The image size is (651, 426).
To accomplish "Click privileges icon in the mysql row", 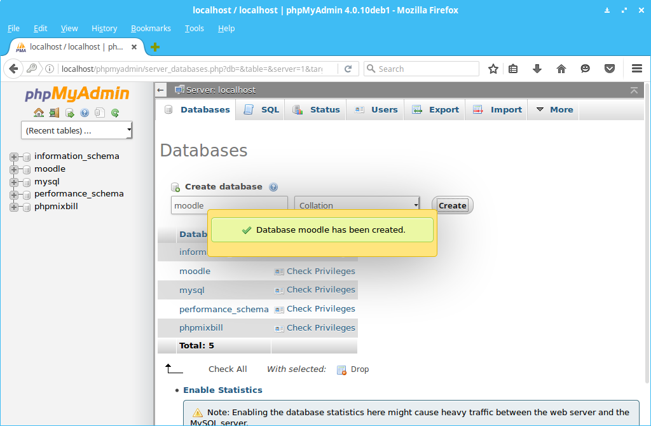I will point(279,290).
